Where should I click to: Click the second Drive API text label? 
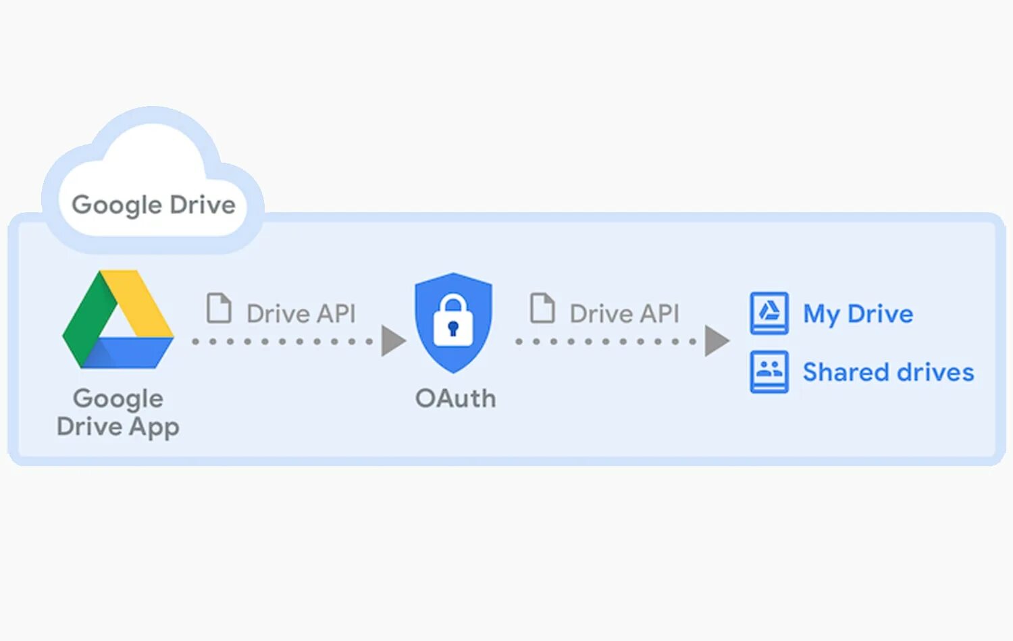coord(625,313)
